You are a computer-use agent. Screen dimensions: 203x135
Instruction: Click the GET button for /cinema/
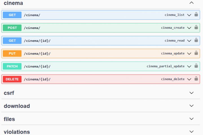[x=12, y=15]
